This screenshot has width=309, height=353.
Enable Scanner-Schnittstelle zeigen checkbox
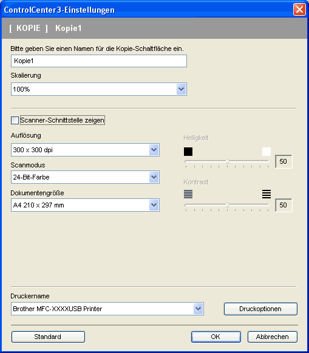(x=15, y=121)
